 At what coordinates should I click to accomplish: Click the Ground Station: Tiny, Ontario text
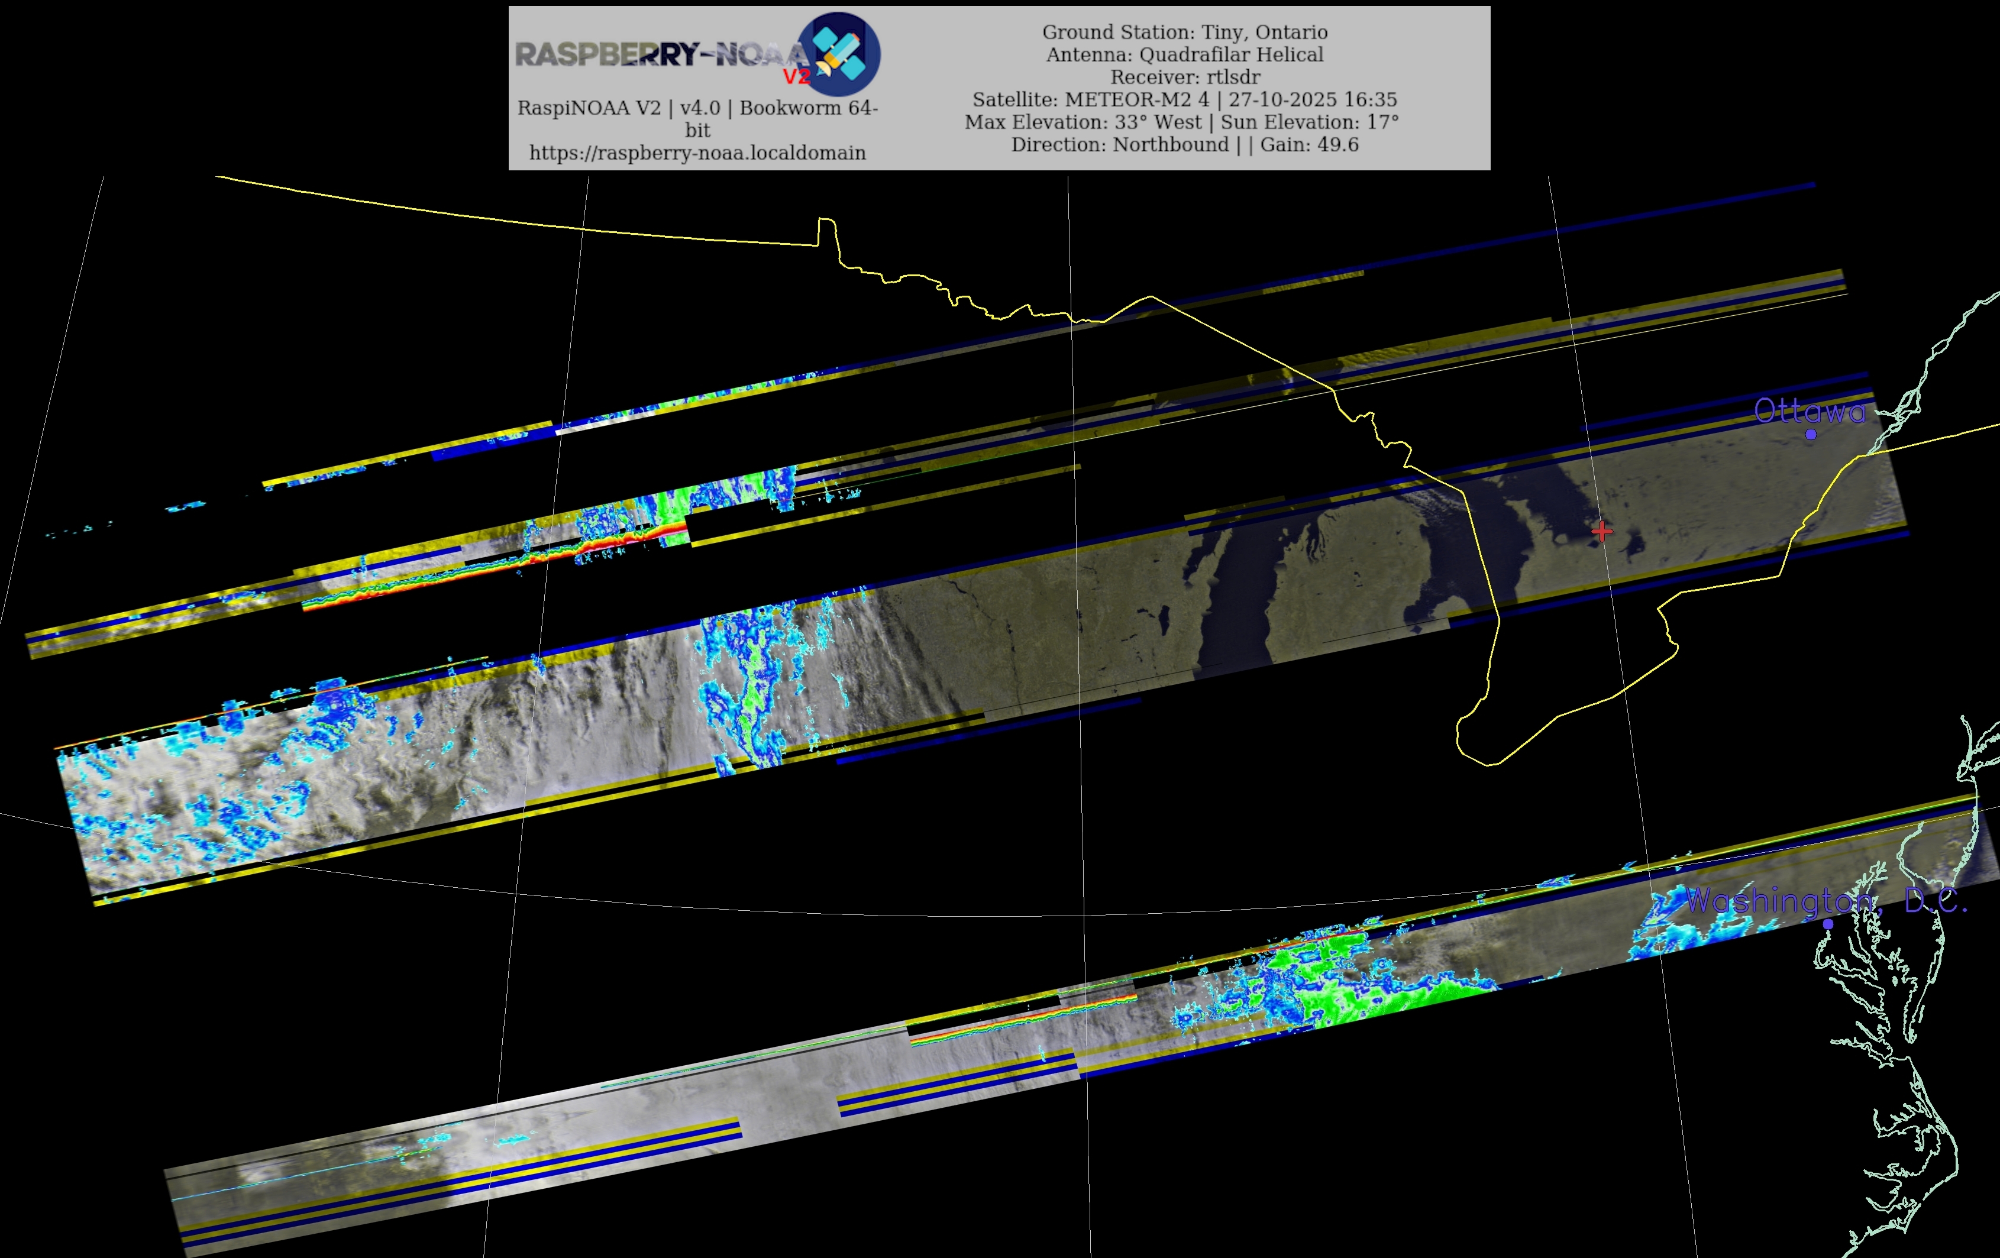(1184, 33)
